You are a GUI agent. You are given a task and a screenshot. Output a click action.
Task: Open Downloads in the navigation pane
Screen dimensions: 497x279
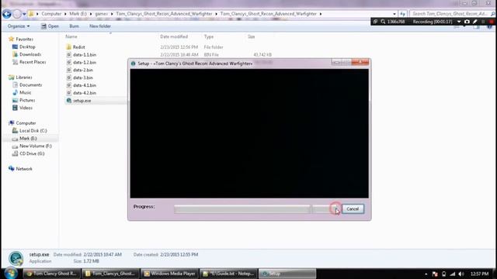pyautogui.click(x=30, y=54)
